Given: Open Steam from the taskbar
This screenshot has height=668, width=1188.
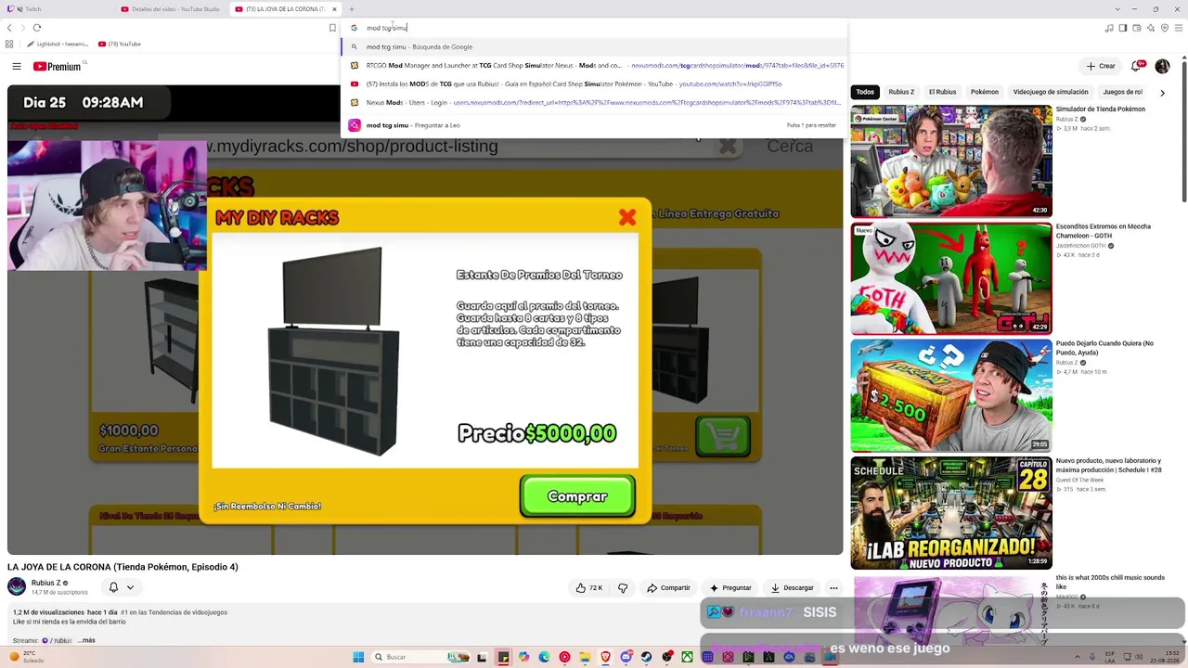Looking at the screenshot, I should [x=647, y=657].
